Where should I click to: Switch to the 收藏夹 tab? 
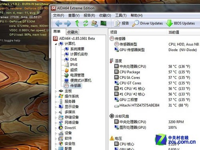(x=73, y=32)
